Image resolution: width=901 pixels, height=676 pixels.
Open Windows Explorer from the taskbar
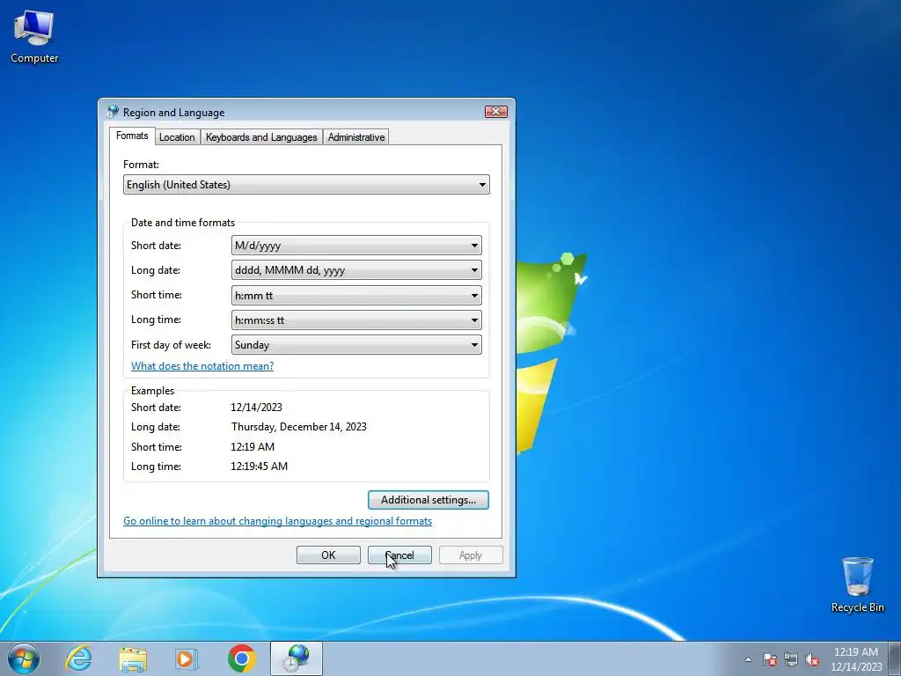tap(133, 658)
